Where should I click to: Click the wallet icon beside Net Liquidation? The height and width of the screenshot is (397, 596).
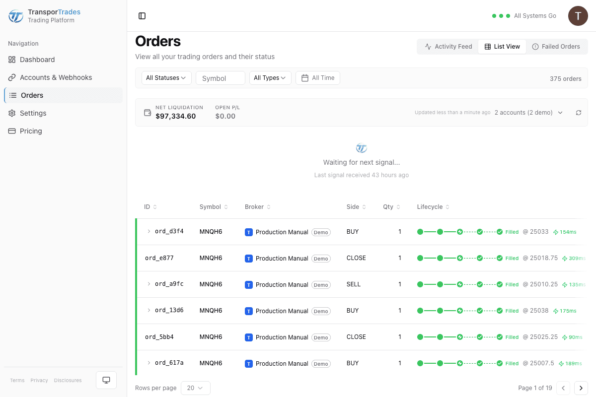click(x=148, y=113)
